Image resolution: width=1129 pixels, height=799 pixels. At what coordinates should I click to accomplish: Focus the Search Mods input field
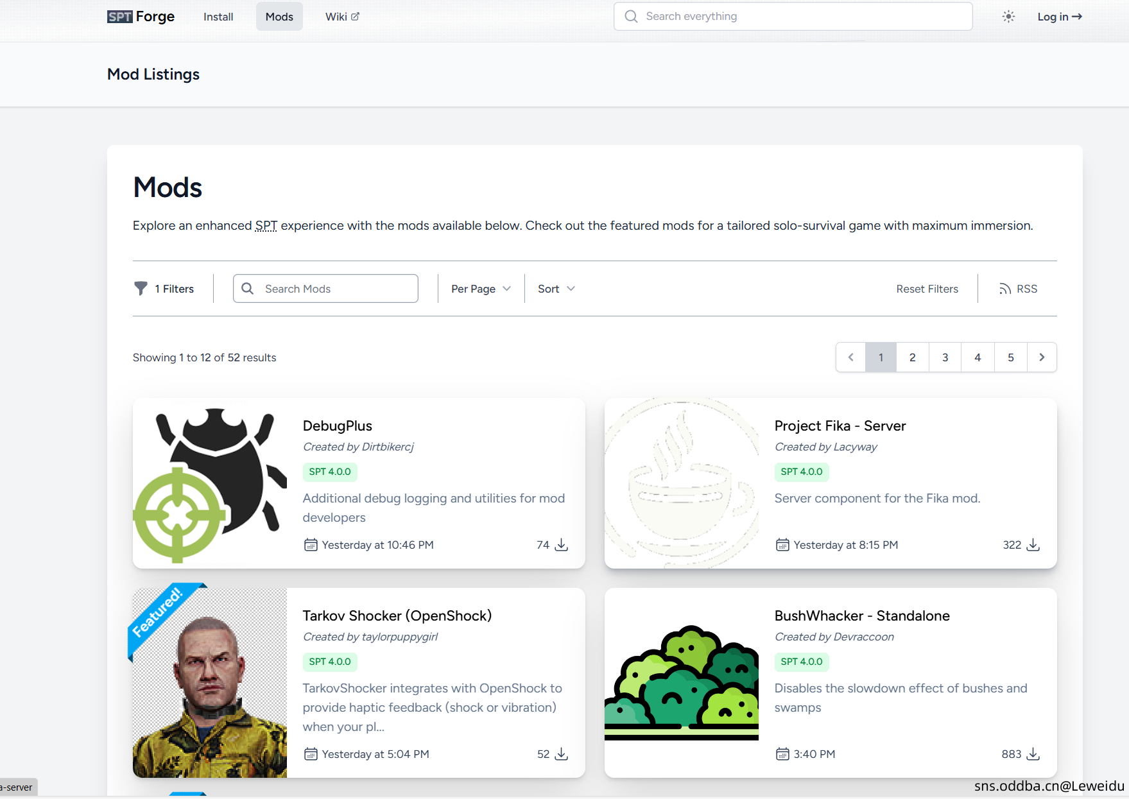[x=325, y=289]
